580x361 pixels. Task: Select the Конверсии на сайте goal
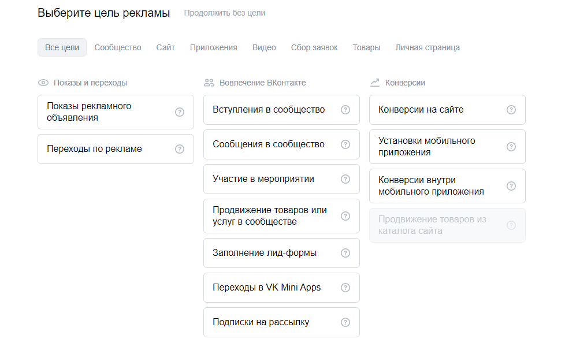click(447, 110)
